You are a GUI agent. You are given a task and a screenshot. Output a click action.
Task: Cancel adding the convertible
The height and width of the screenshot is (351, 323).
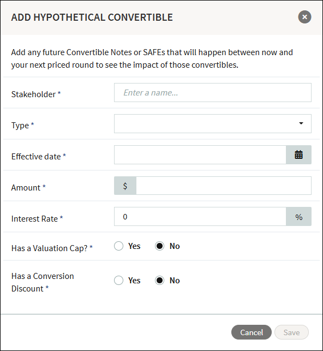coord(252,332)
